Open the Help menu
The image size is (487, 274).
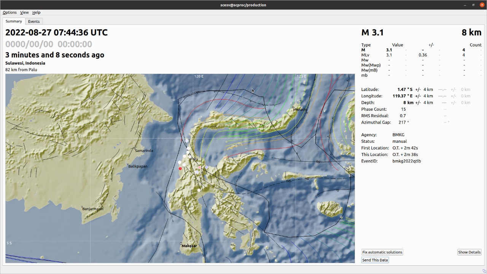[36, 12]
